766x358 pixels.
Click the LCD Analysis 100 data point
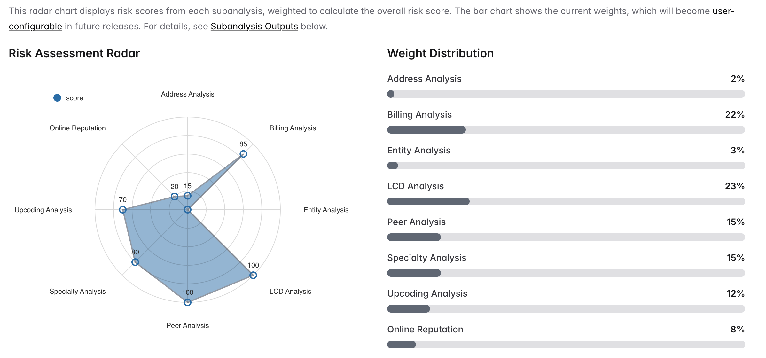coord(253,275)
